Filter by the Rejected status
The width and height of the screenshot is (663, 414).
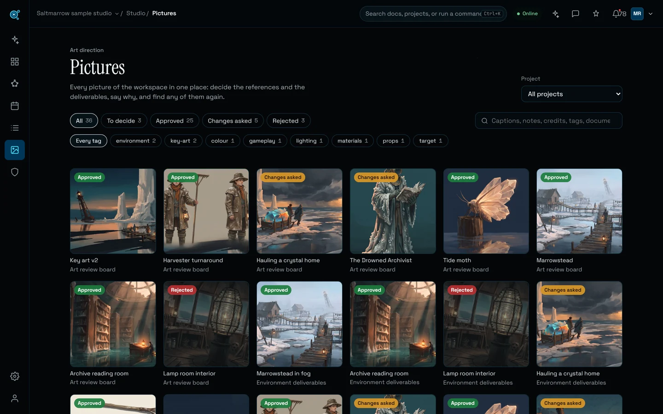pos(289,121)
